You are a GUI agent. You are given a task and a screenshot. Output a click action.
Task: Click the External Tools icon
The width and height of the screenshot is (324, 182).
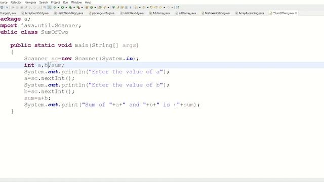click(78, 8)
